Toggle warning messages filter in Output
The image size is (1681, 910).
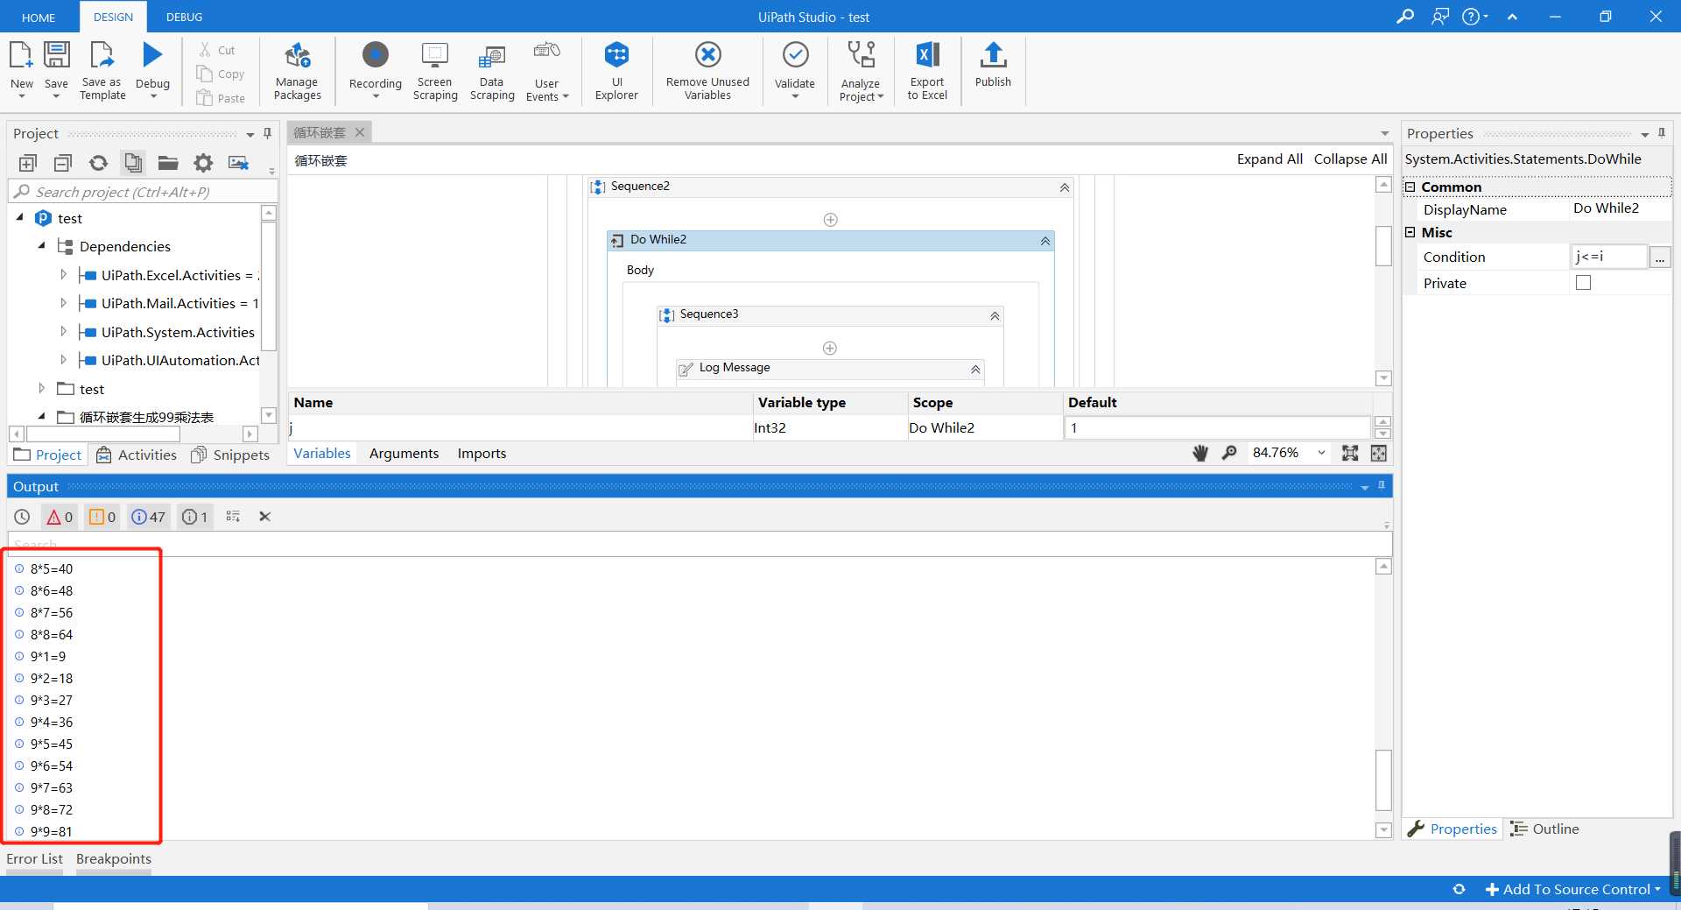[x=102, y=517]
